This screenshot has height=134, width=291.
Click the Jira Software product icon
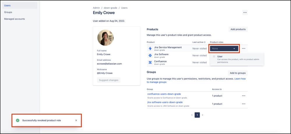point(150,56)
